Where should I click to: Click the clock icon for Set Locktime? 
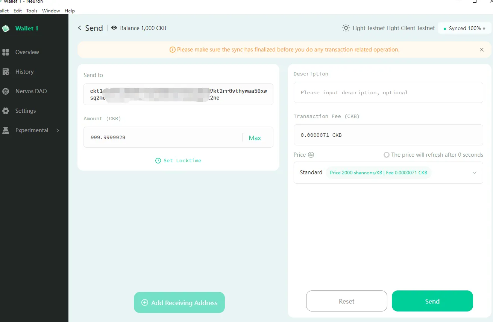pos(158,161)
